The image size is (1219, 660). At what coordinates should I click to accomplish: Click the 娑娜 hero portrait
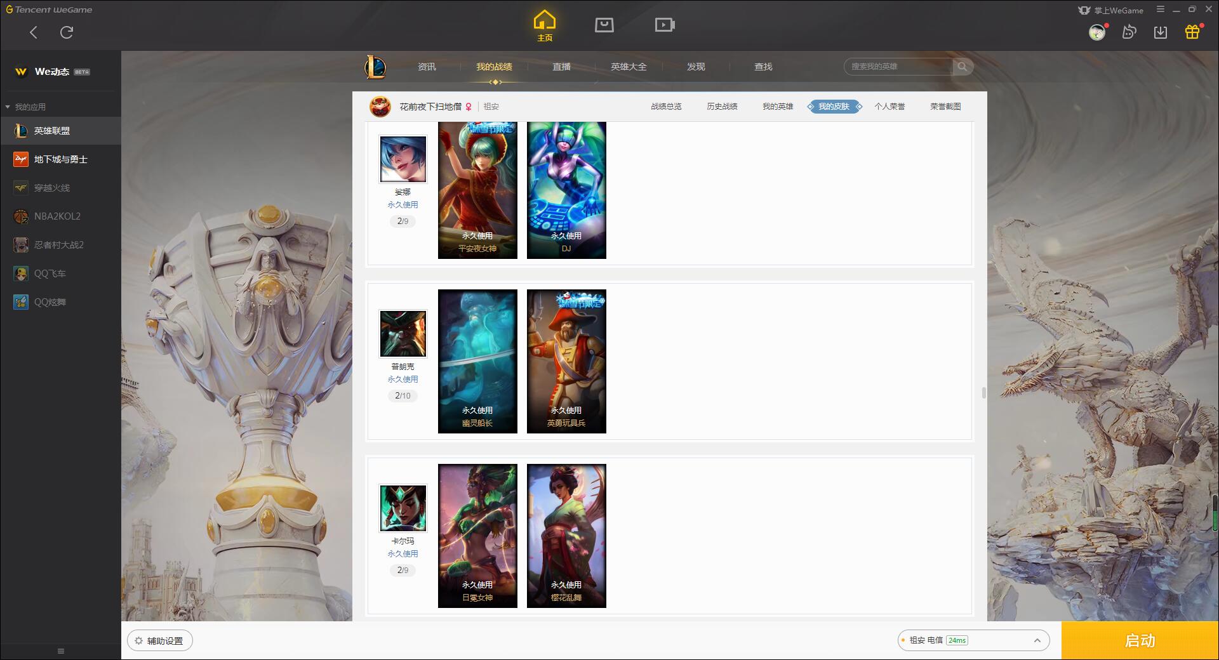tap(403, 159)
